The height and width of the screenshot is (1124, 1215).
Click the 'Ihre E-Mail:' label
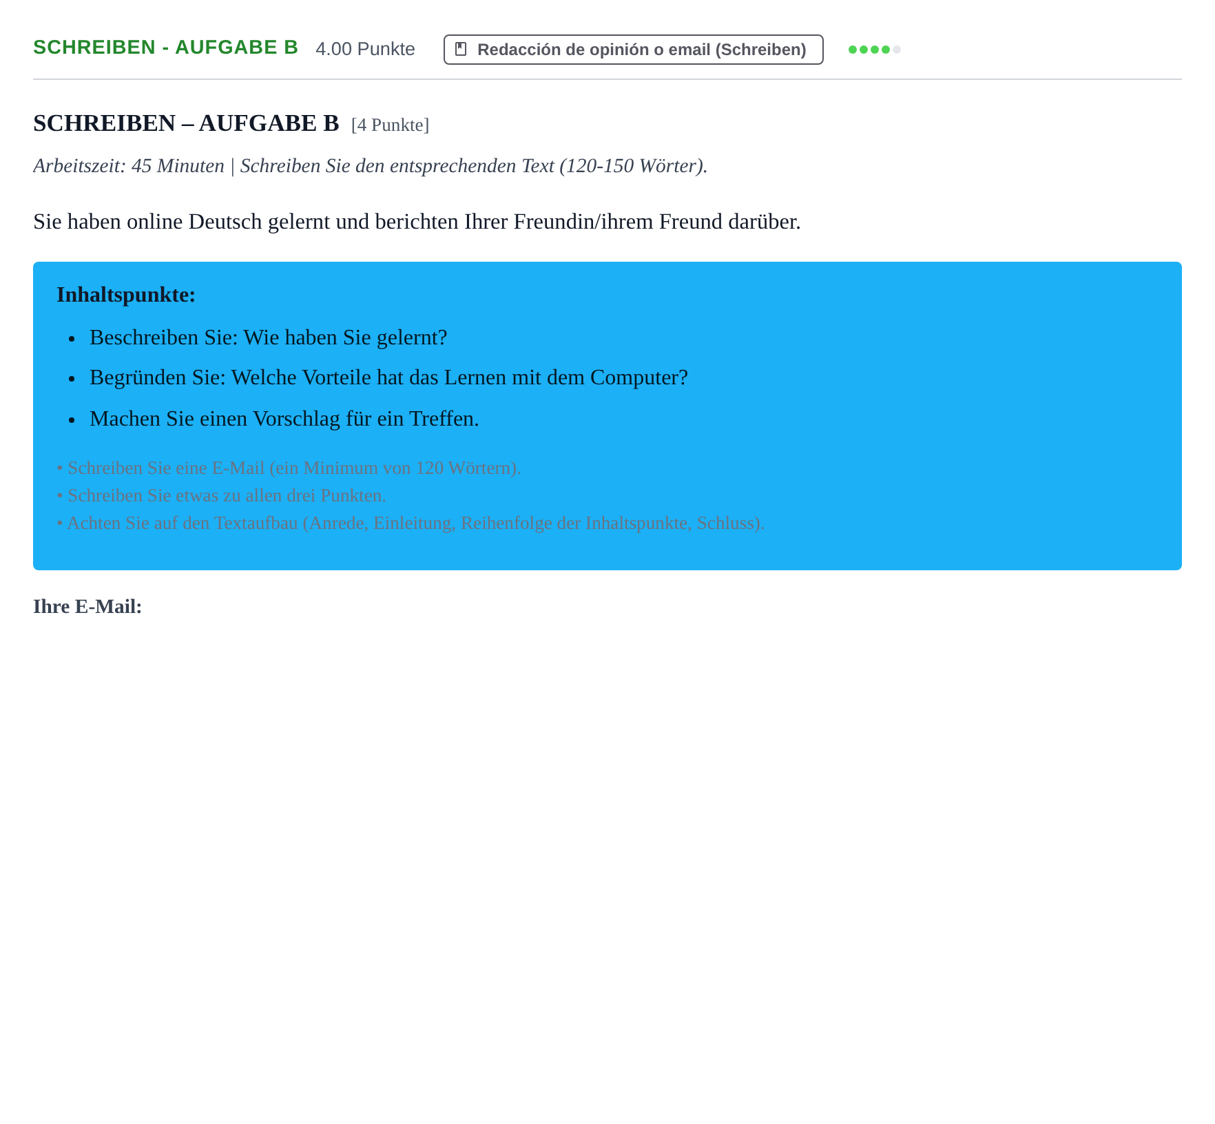[x=87, y=607]
